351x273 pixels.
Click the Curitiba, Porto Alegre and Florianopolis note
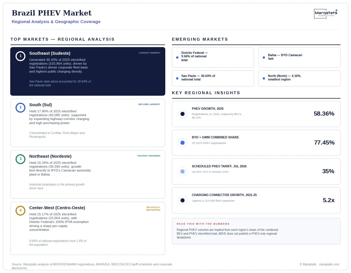pyautogui.click(x=57, y=135)
